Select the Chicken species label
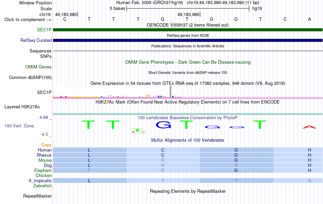This screenshot has width=323, height=204. click(44, 175)
